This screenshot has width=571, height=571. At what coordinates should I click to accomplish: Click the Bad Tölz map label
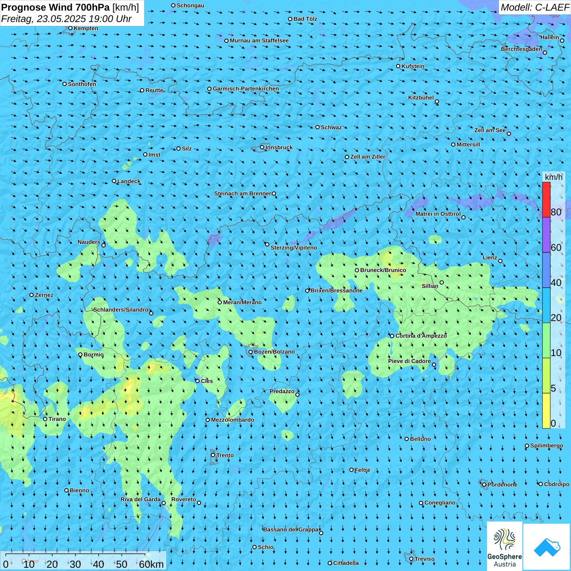[305, 19]
